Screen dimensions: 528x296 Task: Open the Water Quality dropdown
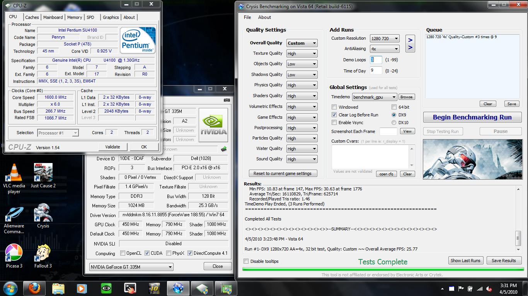(x=301, y=149)
